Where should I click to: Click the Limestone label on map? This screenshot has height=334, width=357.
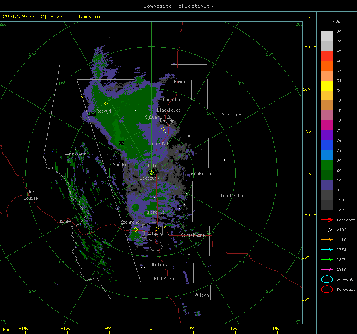[75, 153]
